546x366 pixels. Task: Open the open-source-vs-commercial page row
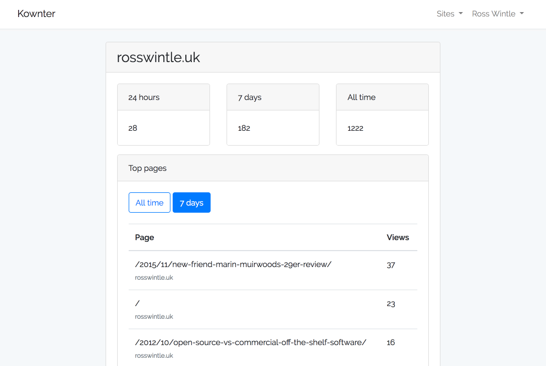coord(250,342)
